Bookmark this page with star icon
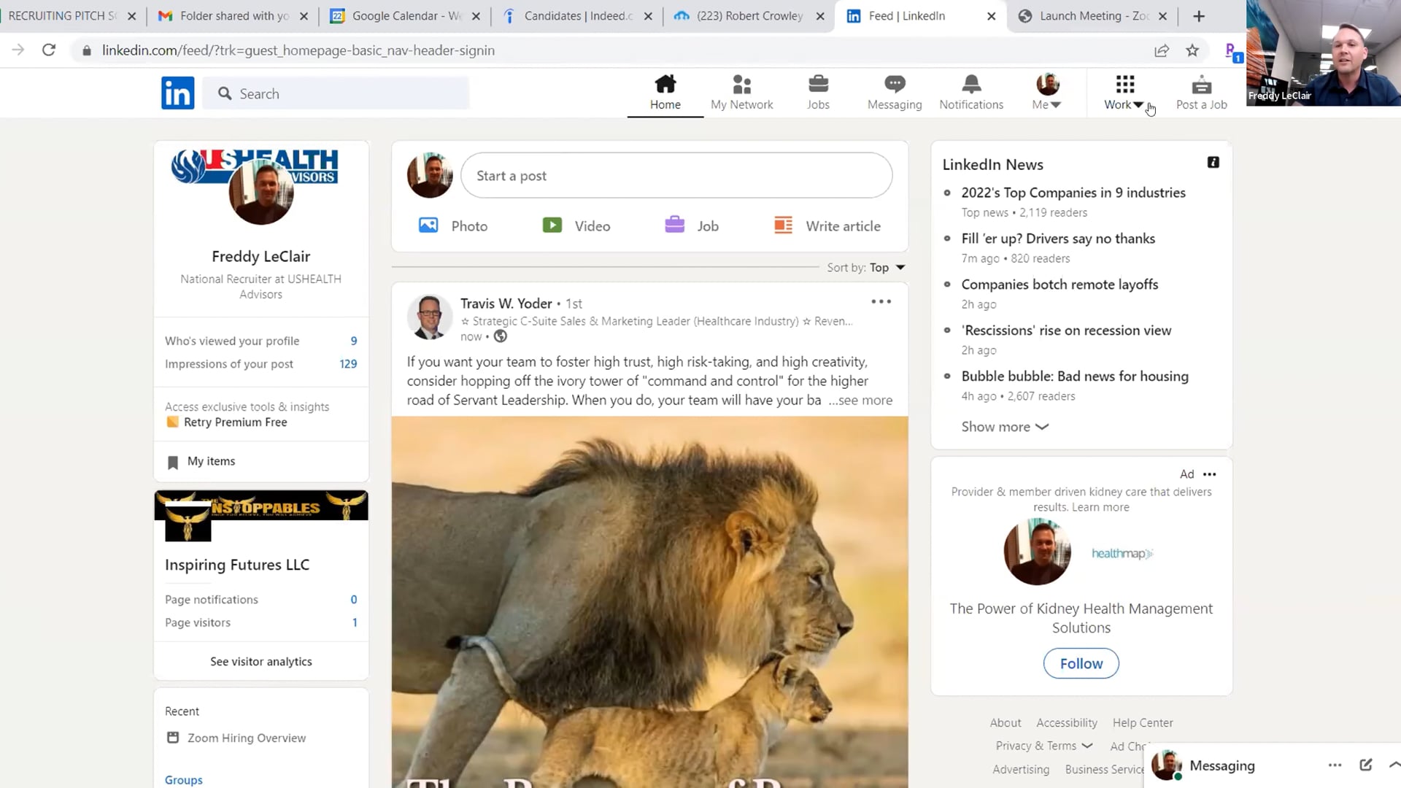 coord(1192,50)
